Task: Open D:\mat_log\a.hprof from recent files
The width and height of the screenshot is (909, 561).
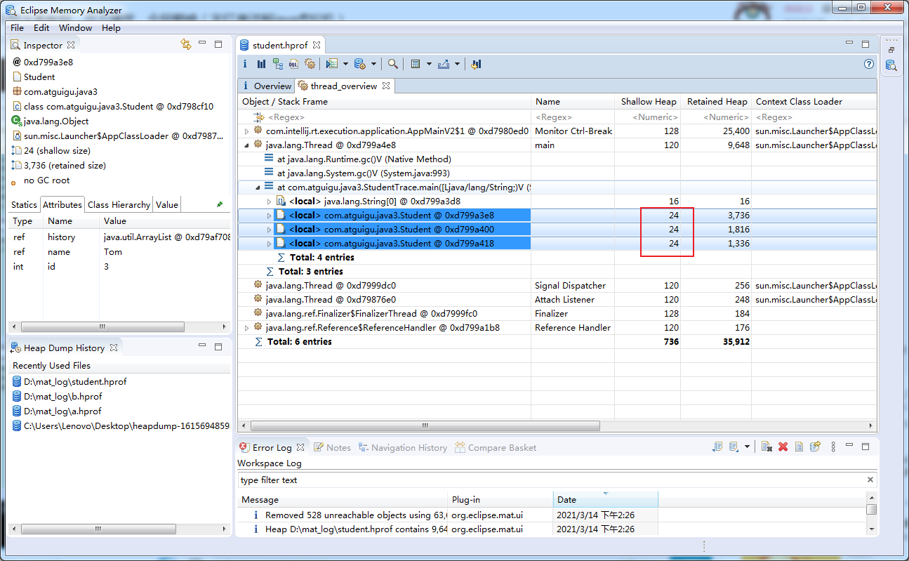Action: [62, 411]
